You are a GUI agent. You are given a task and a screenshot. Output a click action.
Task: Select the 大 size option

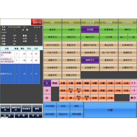pyautogui.click(x=47, y=83)
